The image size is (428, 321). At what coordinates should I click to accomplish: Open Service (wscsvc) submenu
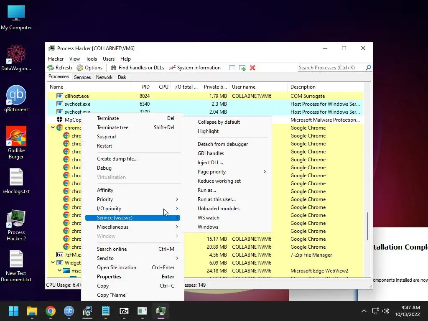point(132,218)
